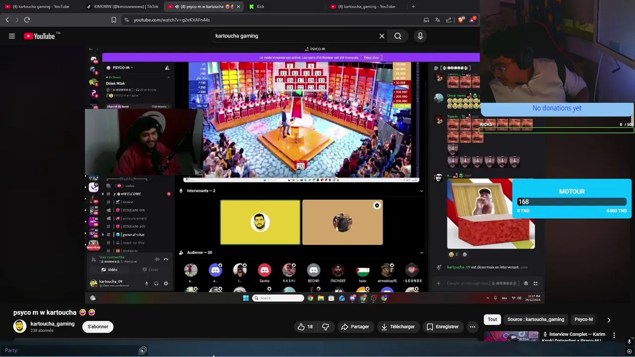Switch to the KIMOWW TikTok tab
635x357 pixels.
click(x=122, y=6)
